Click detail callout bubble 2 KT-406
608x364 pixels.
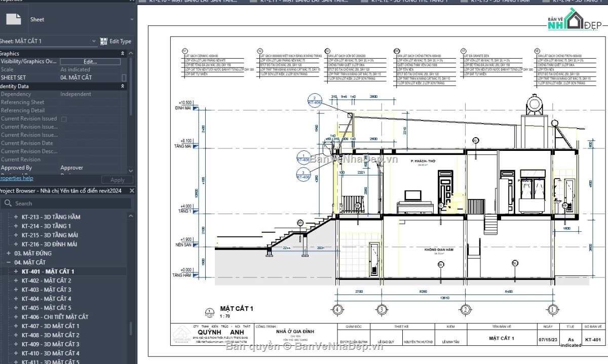pos(315,100)
